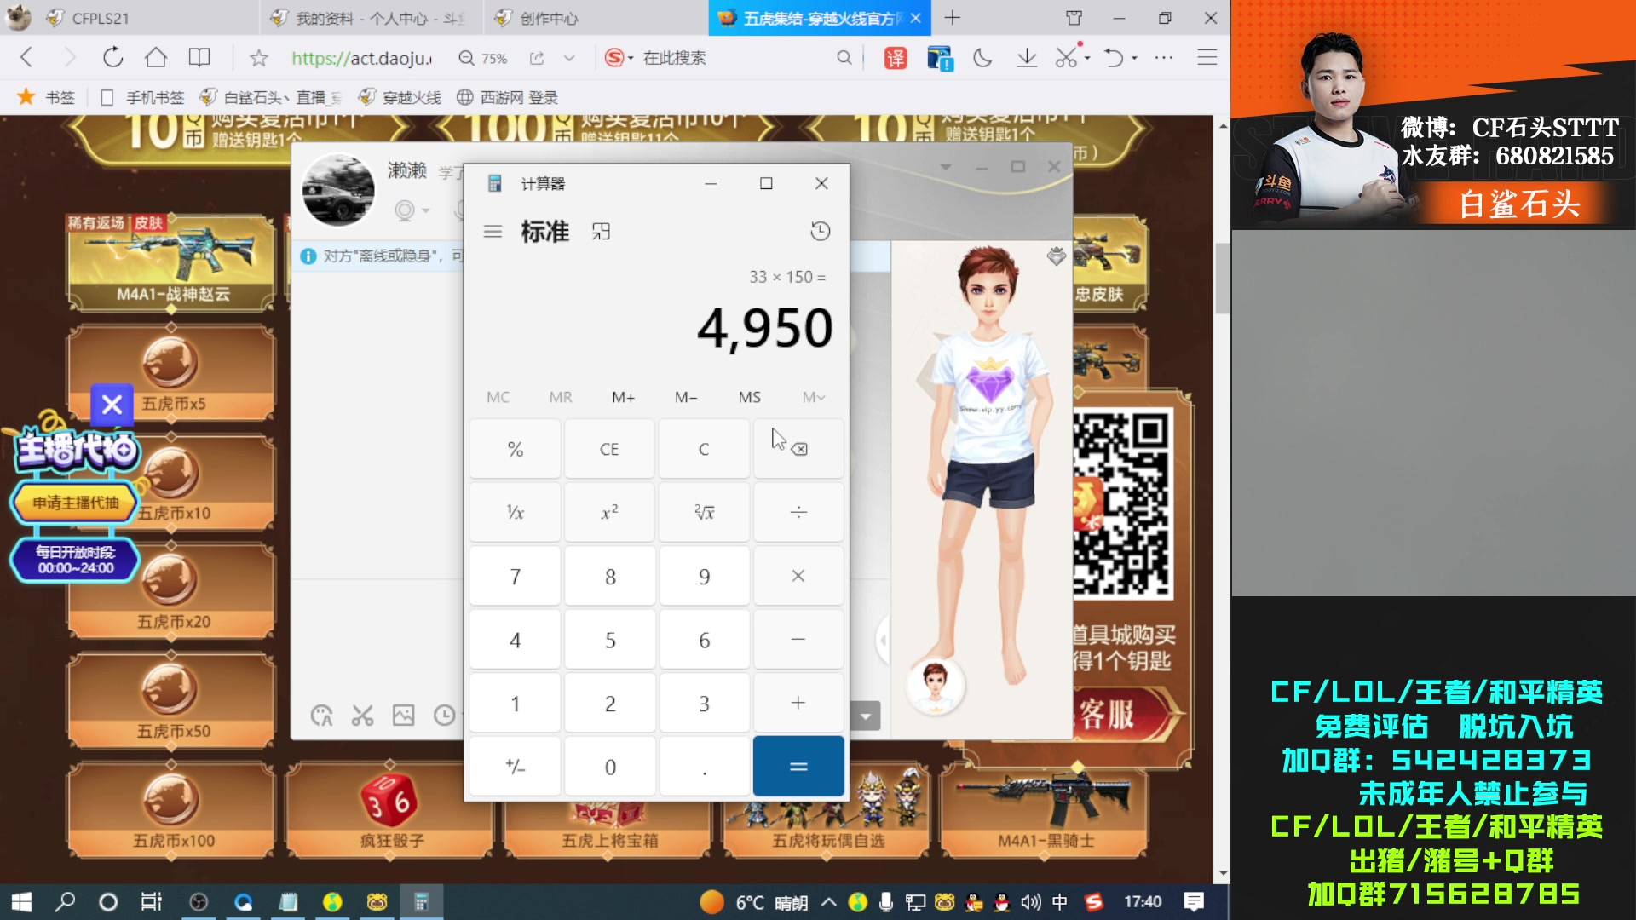Image resolution: width=1636 pixels, height=920 pixels.
Task: Open chat history clock icon
Action: (444, 716)
